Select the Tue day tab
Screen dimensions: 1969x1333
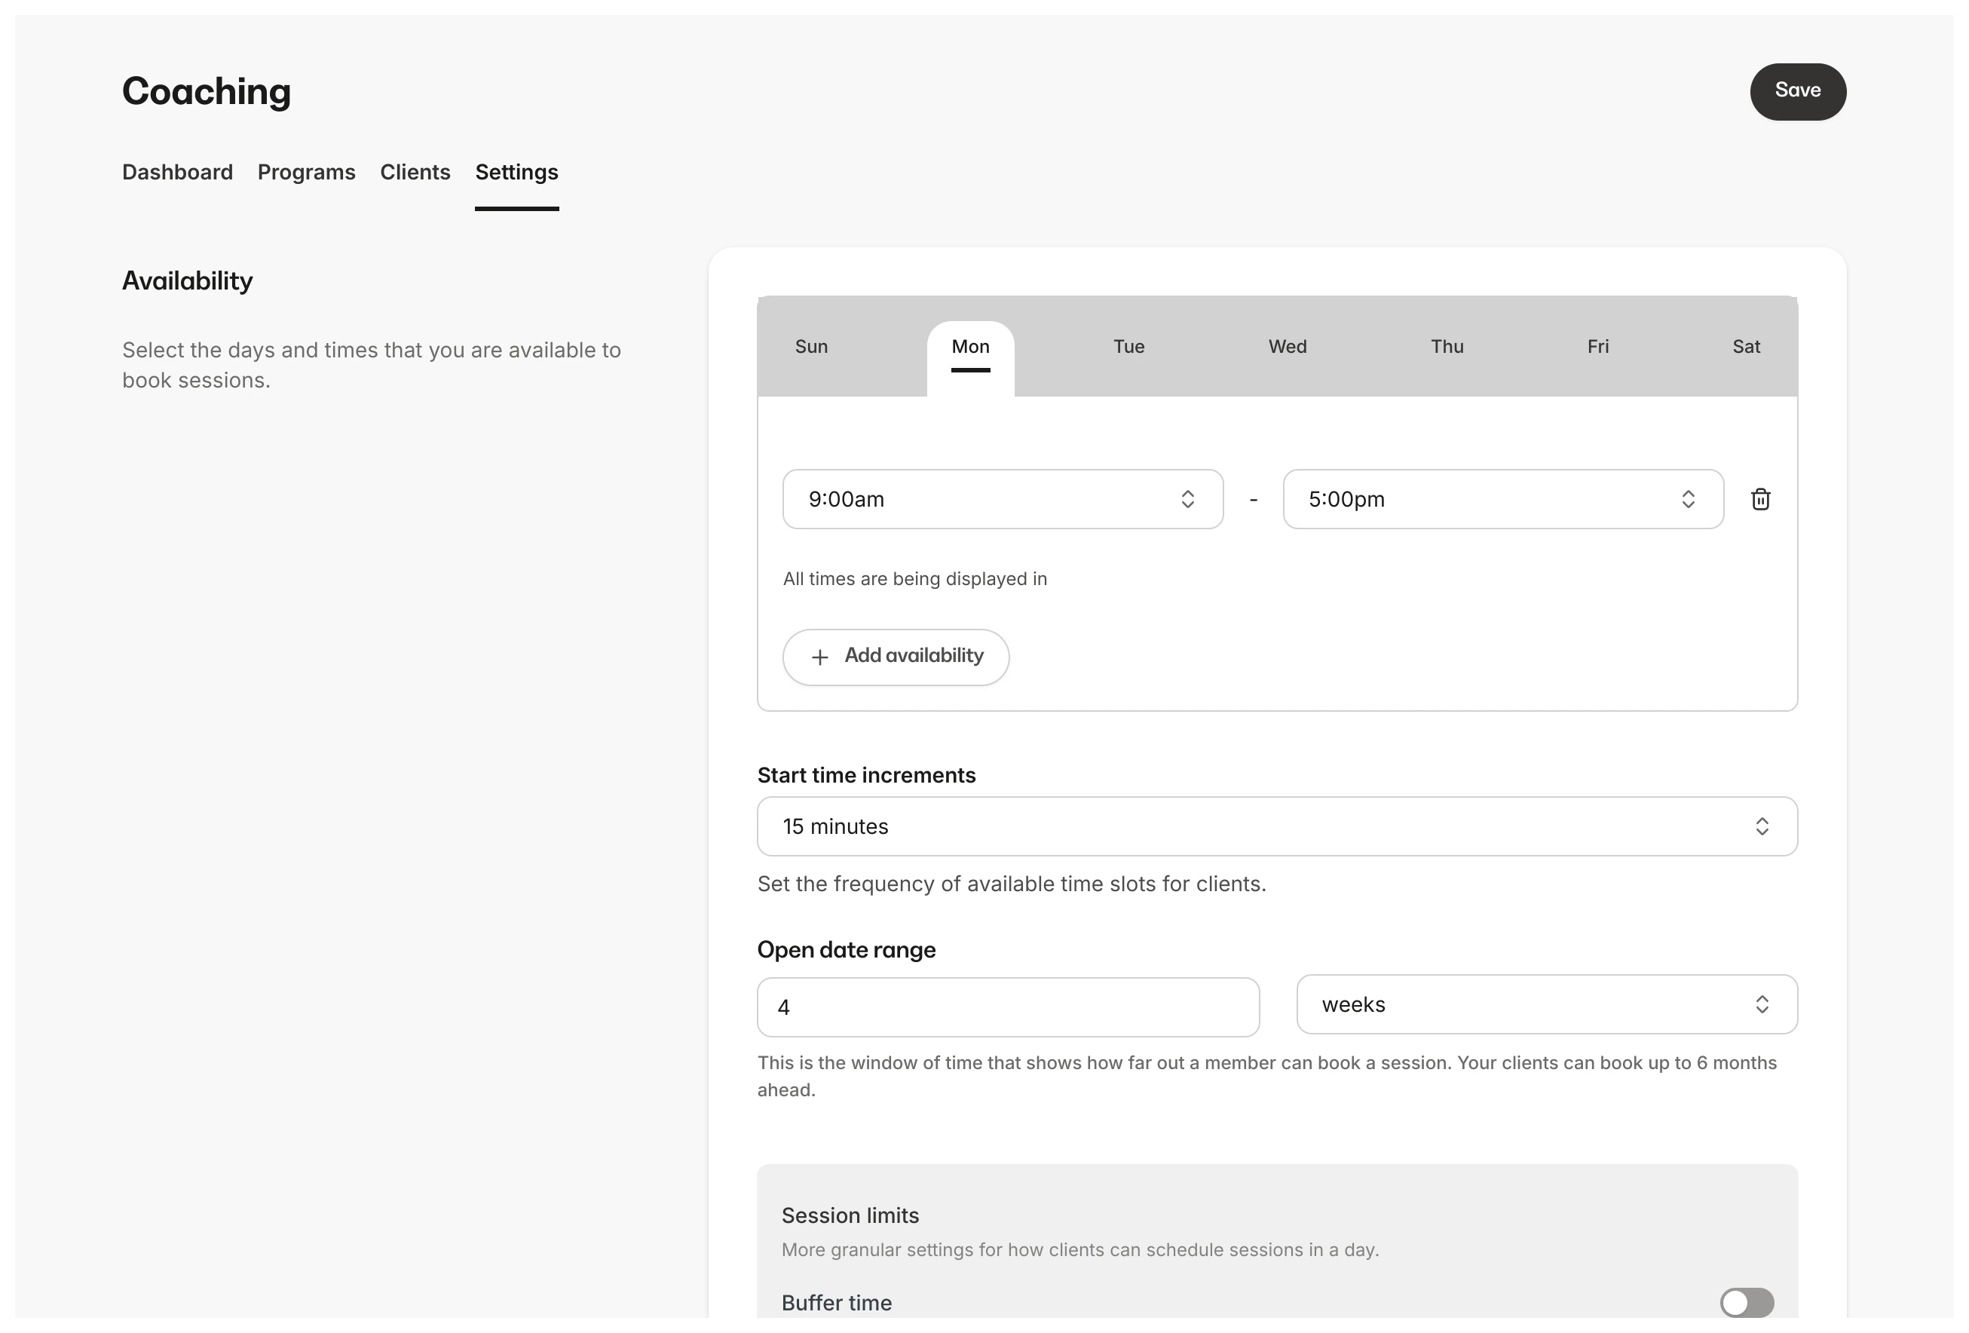click(1128, 347)
